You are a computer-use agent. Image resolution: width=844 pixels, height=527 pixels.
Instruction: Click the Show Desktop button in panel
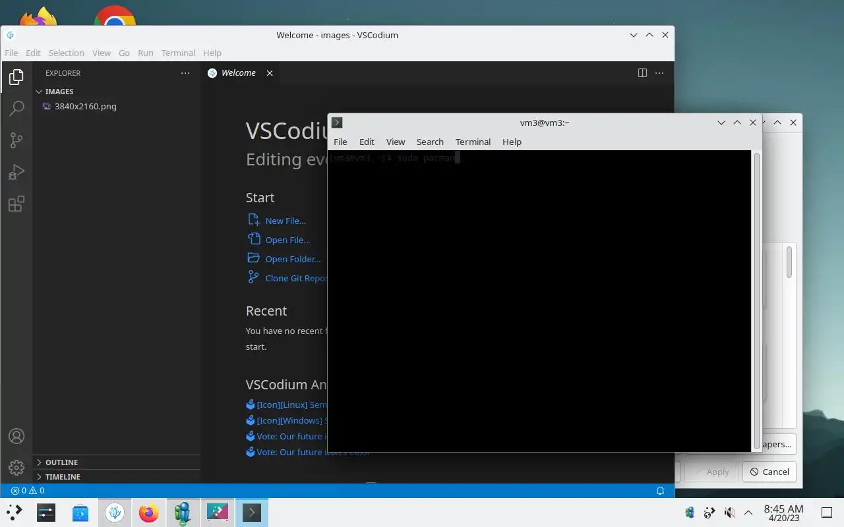click(x=827, y=513)
